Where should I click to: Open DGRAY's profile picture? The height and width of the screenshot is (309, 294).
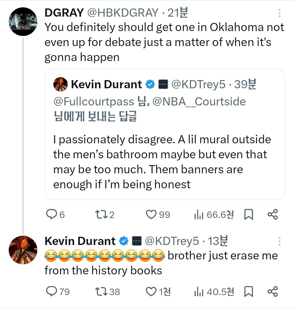click(23, 22)
